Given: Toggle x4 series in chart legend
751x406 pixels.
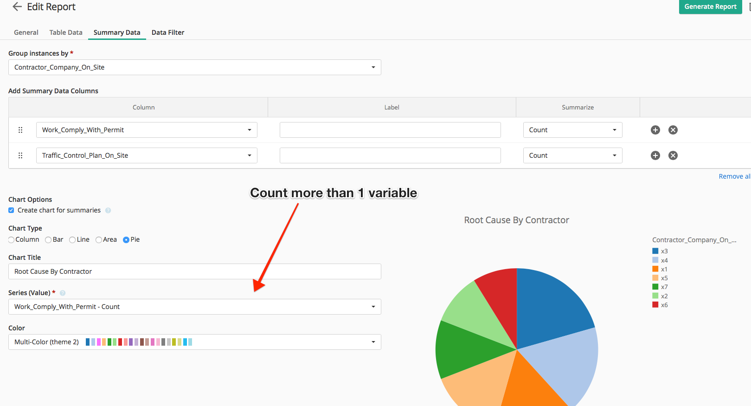Looking at the screenshot, I should pyautogui.click(x=660, y=260).
